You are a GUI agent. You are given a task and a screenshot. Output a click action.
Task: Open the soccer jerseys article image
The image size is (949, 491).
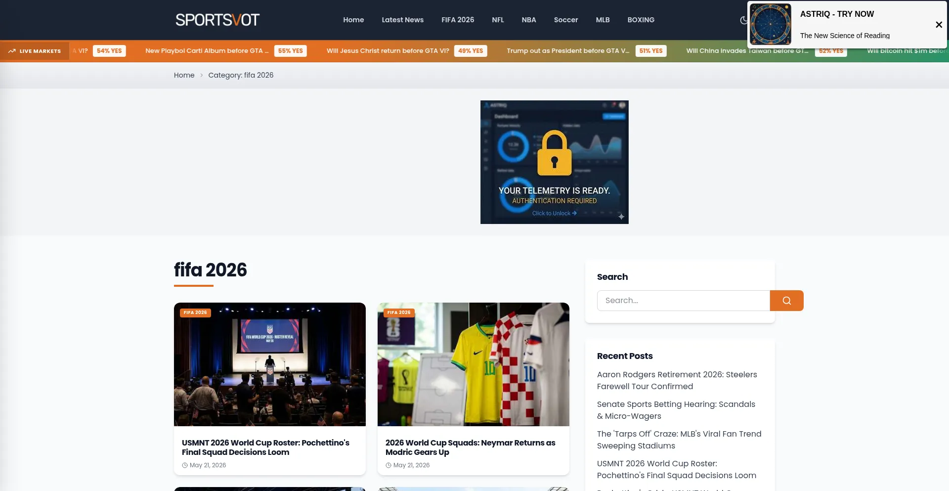click(474, 364)
